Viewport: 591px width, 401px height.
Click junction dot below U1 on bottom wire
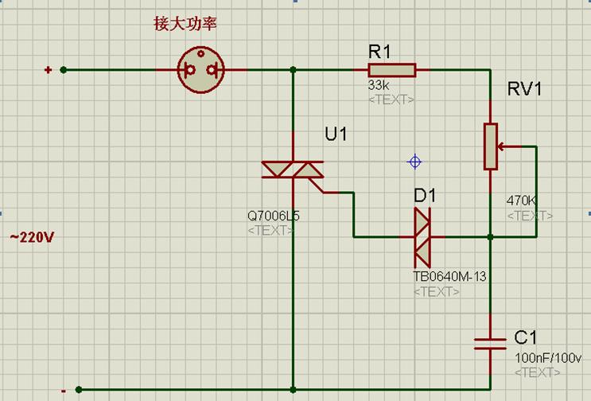[294, 389]
